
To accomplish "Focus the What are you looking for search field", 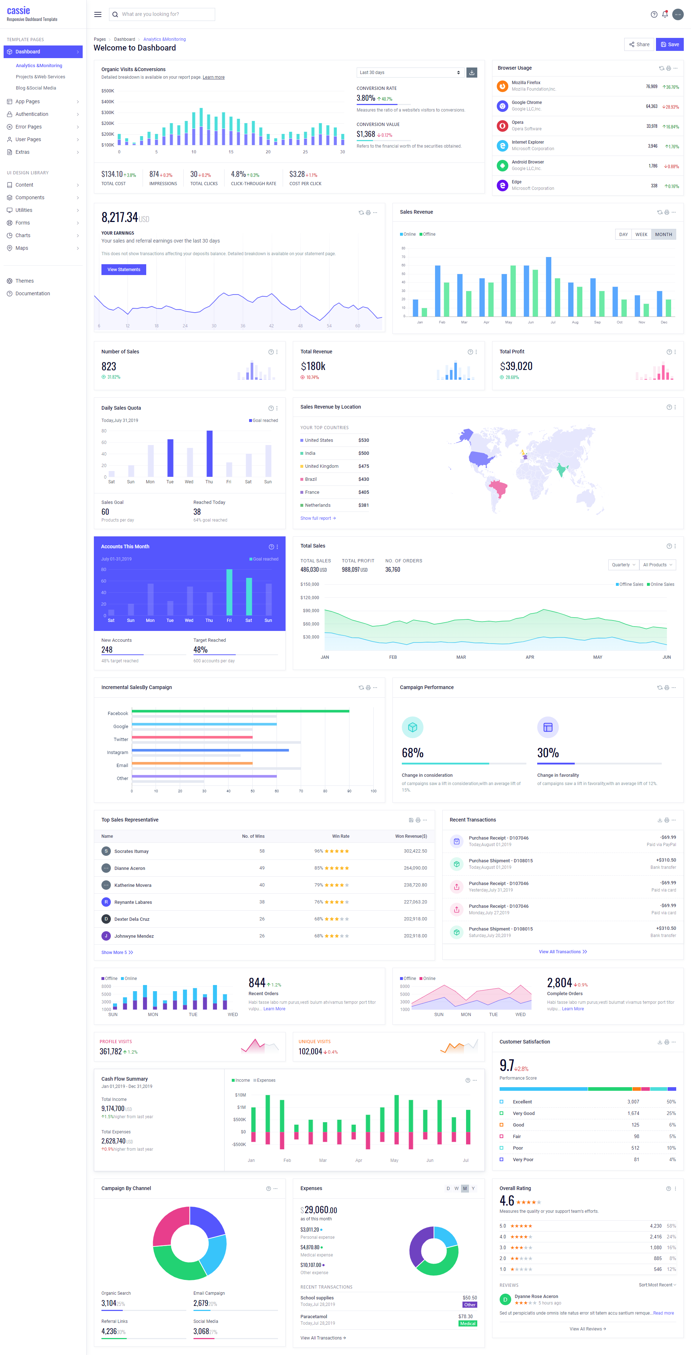I will pyautogui.click(x=162, y=14).
